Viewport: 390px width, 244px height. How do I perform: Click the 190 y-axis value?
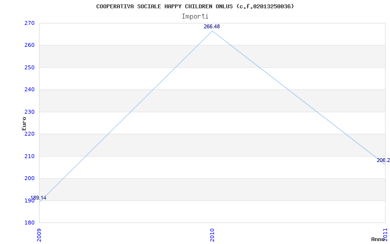tap(29, 201)
